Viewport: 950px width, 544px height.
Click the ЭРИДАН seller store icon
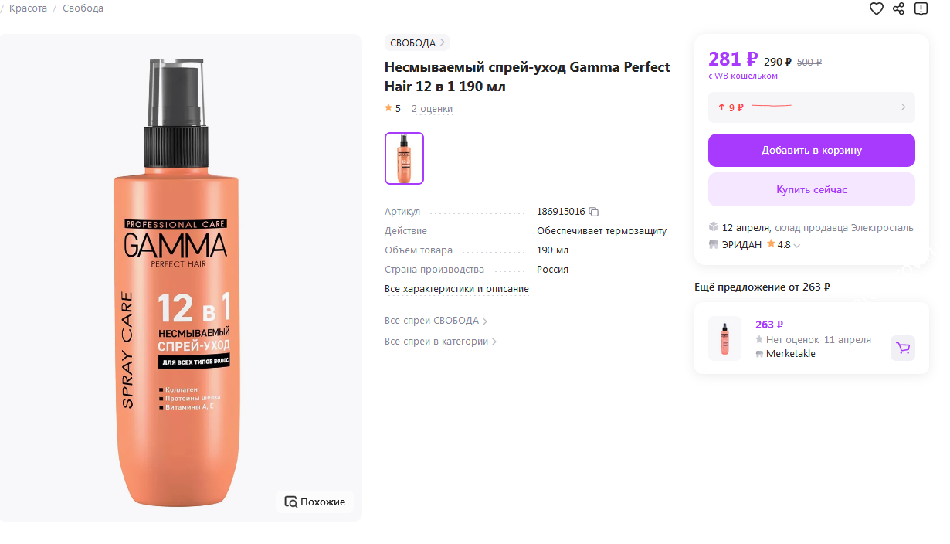click(x=713, y=245)
